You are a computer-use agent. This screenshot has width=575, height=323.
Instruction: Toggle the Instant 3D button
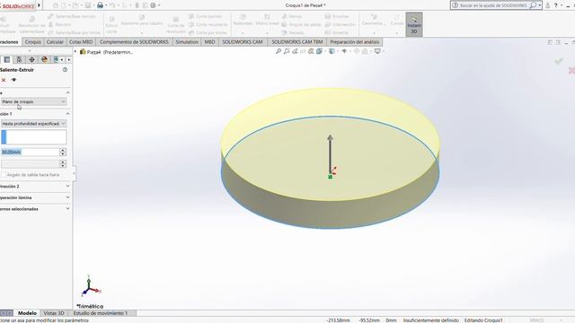click(414, 24)
